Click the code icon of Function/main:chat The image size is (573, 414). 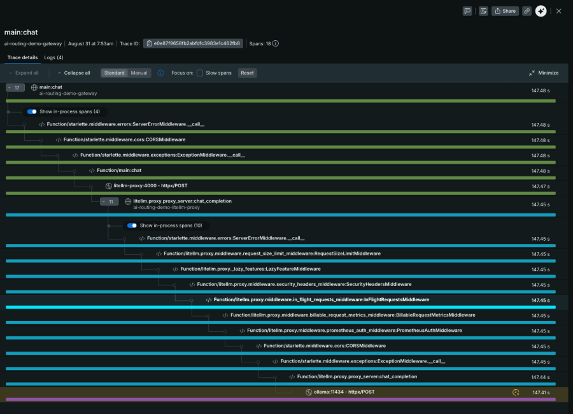coord(92,171)
